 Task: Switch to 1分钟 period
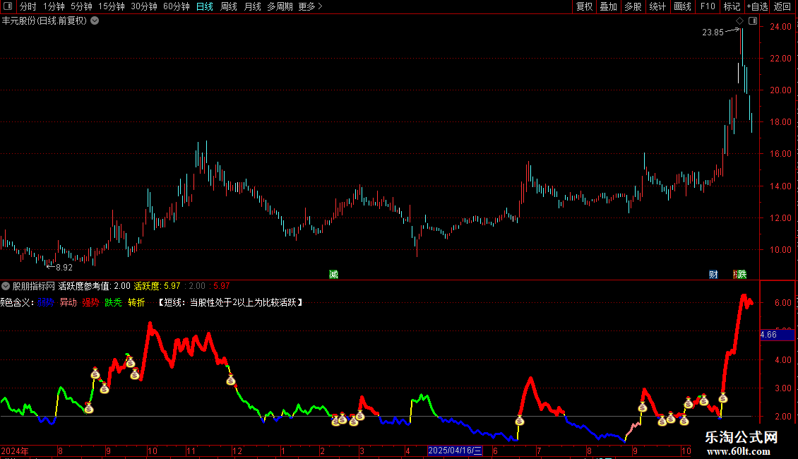coord(54,6)
